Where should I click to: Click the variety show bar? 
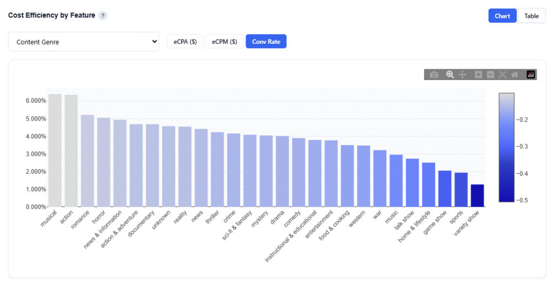(x=477, y=195)
